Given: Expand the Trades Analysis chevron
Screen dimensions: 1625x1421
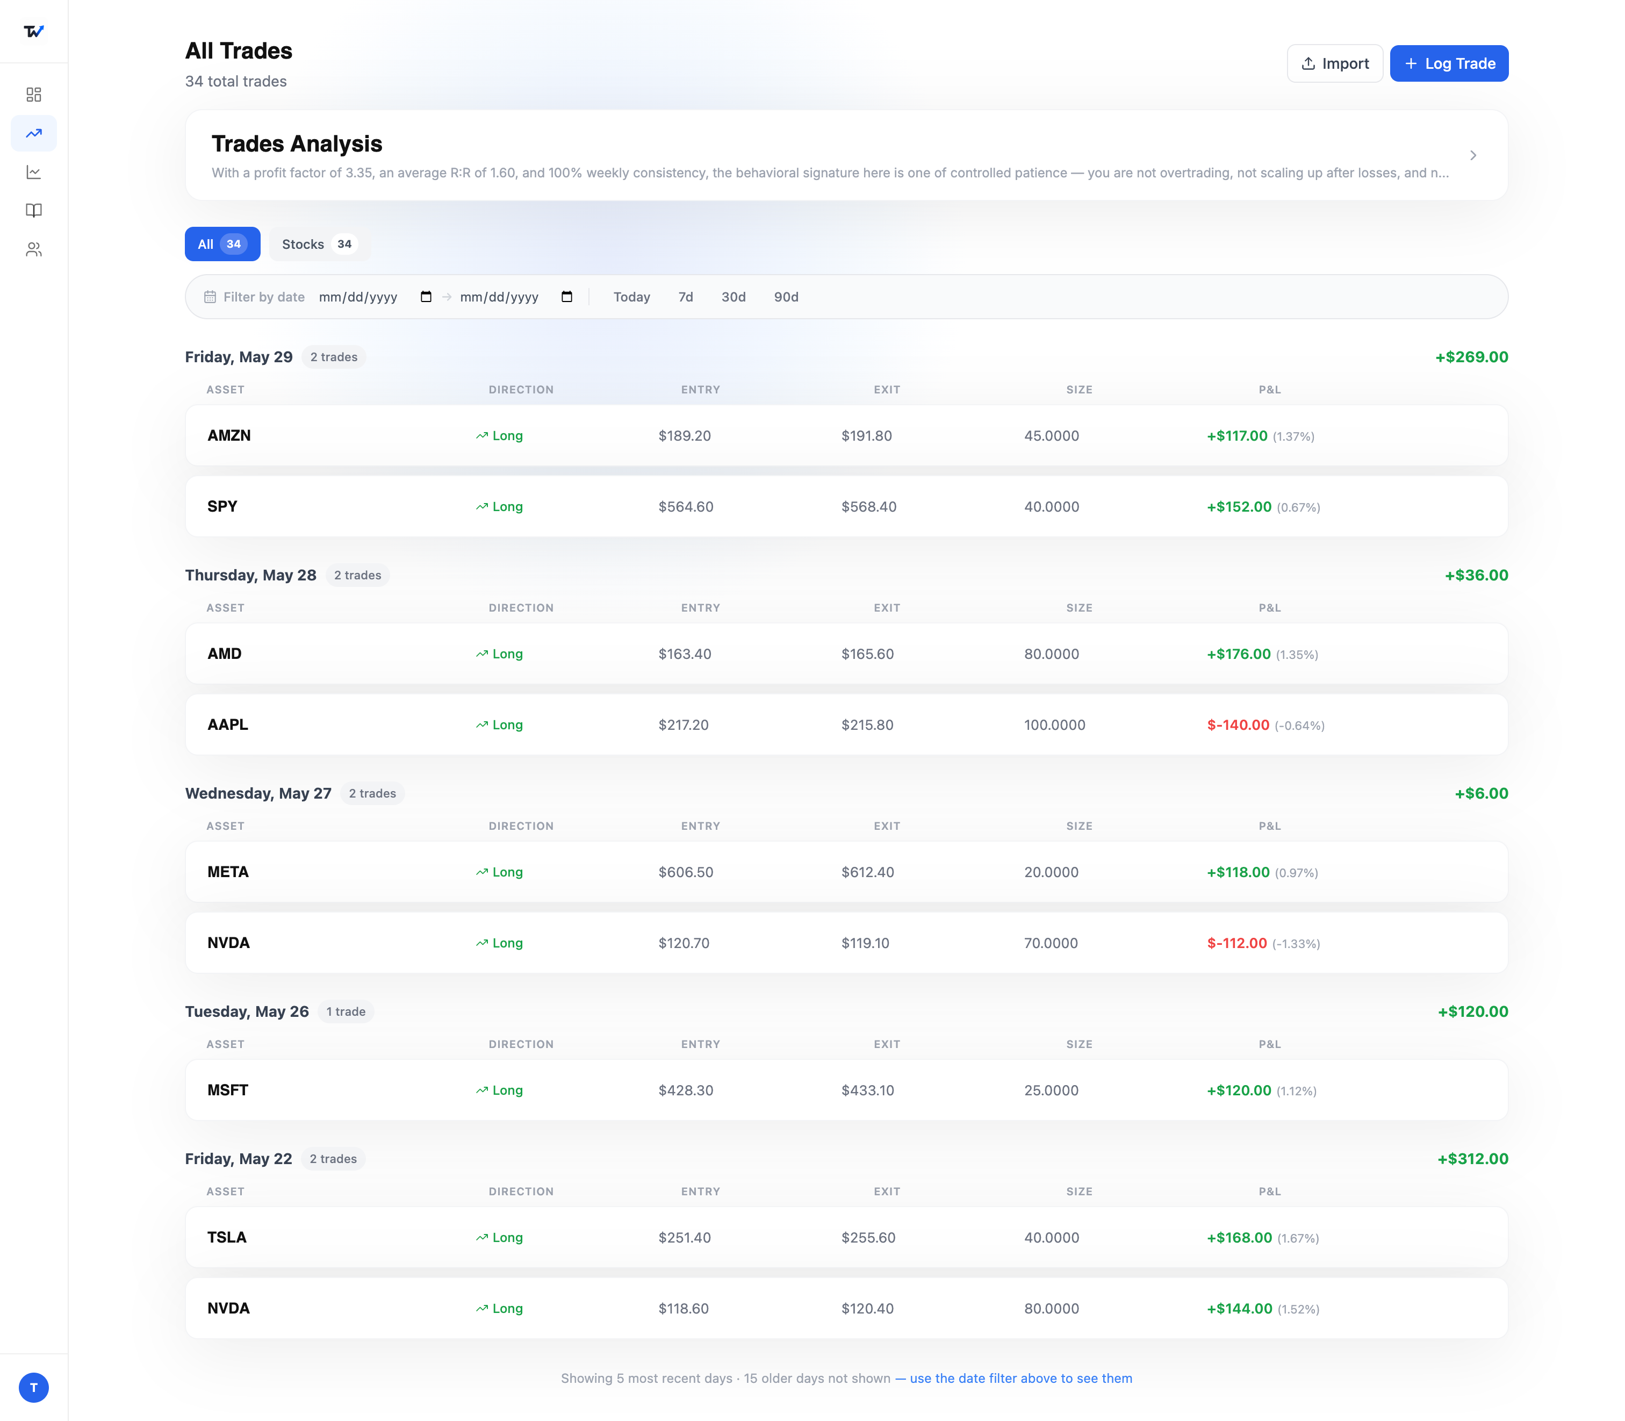Looking at the screenshot, I should click(1473, 155).
